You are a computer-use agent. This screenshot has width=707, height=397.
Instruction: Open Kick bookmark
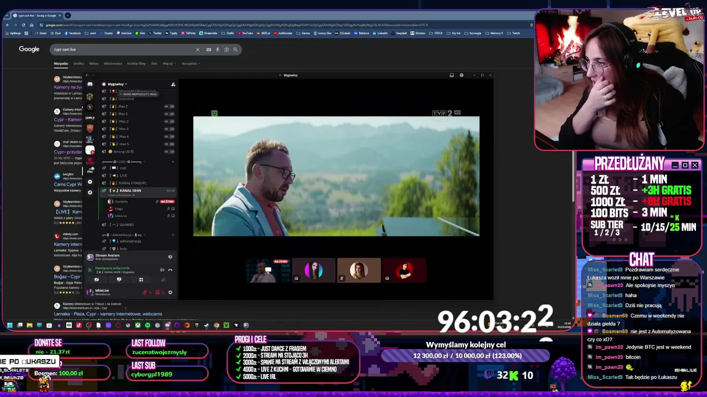point(140,33)
